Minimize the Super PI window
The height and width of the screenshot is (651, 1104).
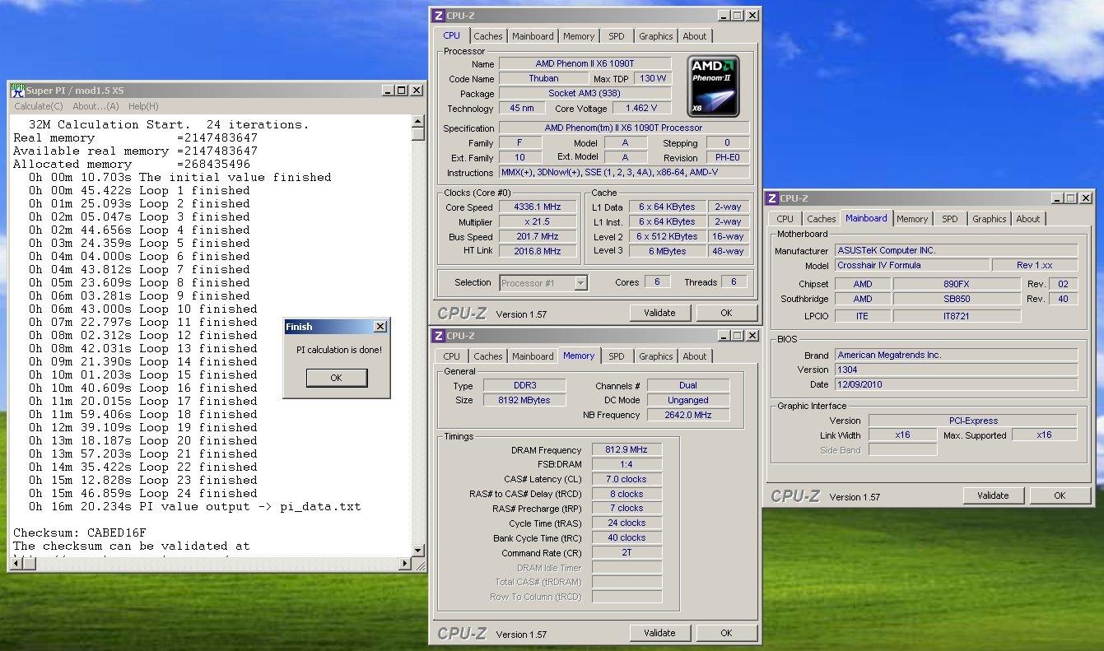(x=388, y=91)
